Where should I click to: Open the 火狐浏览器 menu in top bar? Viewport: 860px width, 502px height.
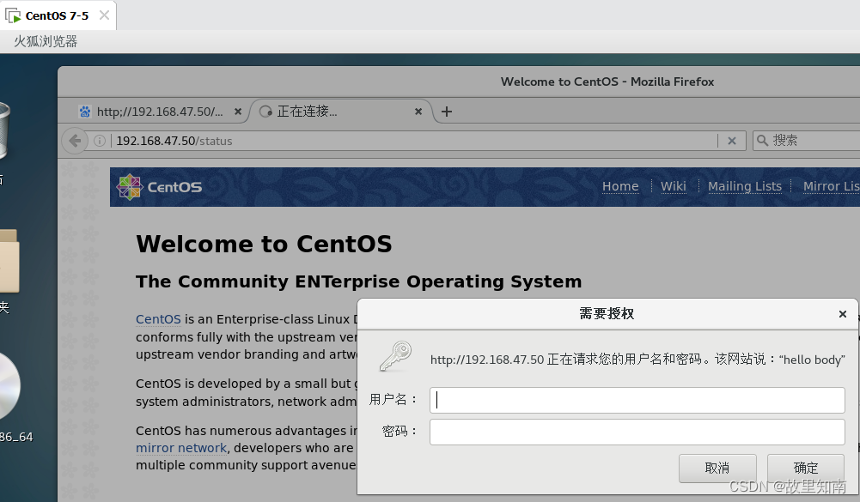pos(46,42)
